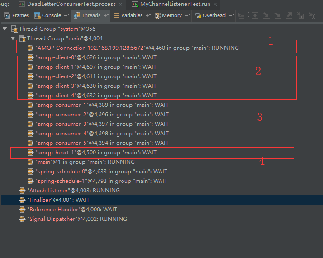
Task: Click the thread icon next to Reference Handler
Action: pyautogui.click(x=22, y=210)
